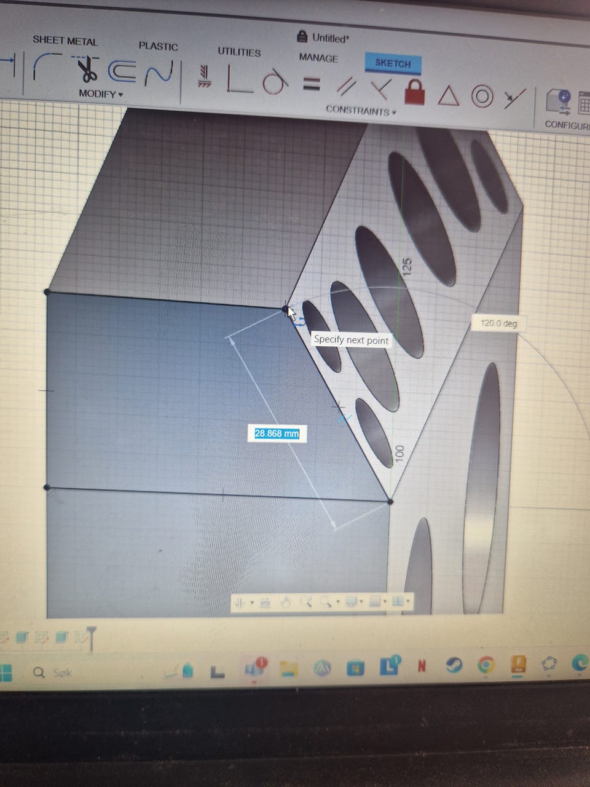Select the highlighted SKETCH tab
The width and height of the screenshot is (590, 787).
tap(393, 63)
